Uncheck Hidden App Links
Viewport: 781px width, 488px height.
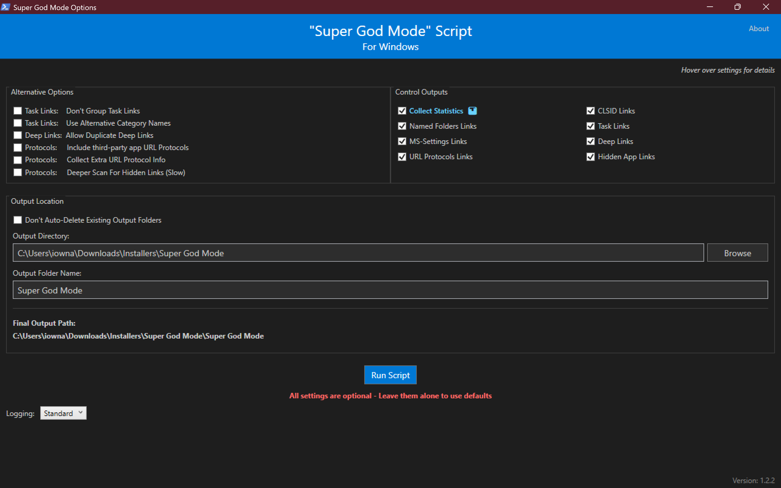click(x=590, y=156)
